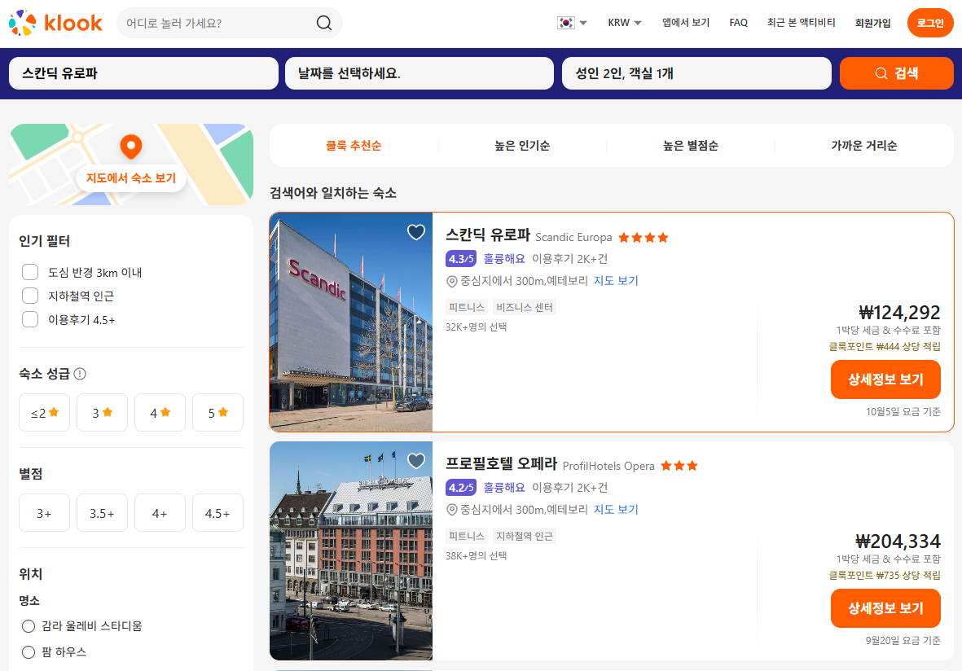
Task: Click the 스칸딕 유로파 destination field
Action: tap(143, 73)
